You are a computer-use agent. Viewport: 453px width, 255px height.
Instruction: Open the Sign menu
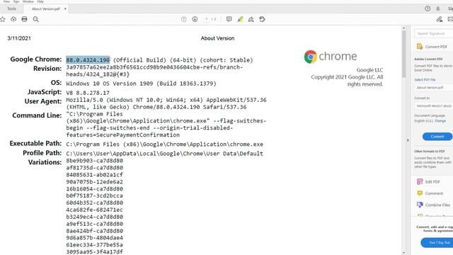tap(16, 1)
